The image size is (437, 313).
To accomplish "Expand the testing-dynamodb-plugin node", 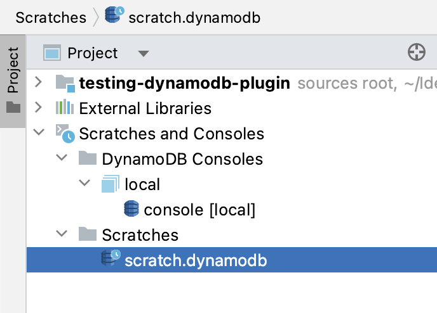I will pos(39,82).
